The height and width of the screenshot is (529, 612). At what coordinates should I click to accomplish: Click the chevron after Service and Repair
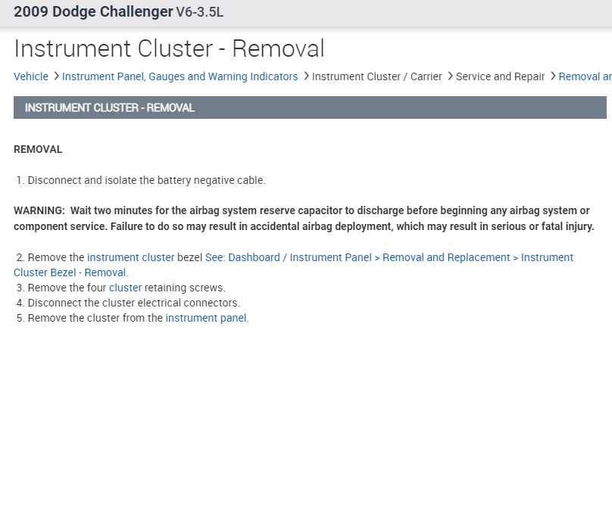[553, 76]
